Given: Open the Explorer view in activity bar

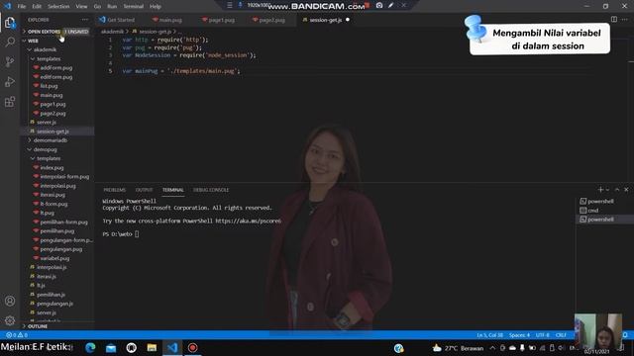Looking at the screenshot, I should [x=10, y=22].
